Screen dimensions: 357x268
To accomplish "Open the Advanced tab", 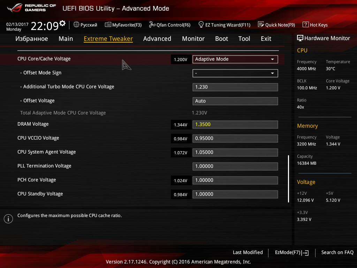I will click(x=157, y=39).
